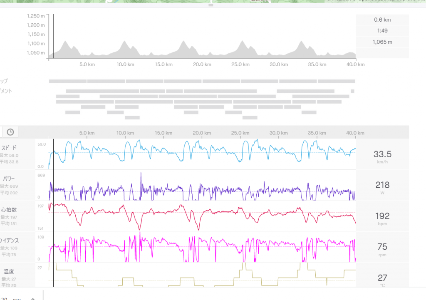Screen dimensions: 426x300
Task: Click the 1,250 m elevation axis label
Action: [36, 16]
